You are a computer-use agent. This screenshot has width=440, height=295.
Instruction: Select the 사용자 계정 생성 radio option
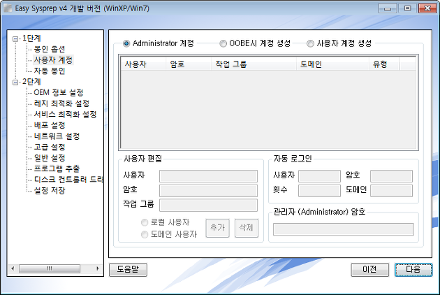[x=310, y=43]
